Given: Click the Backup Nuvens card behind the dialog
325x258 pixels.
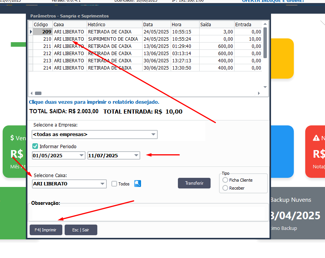Looking at the screenshot, I should [298, 213].
